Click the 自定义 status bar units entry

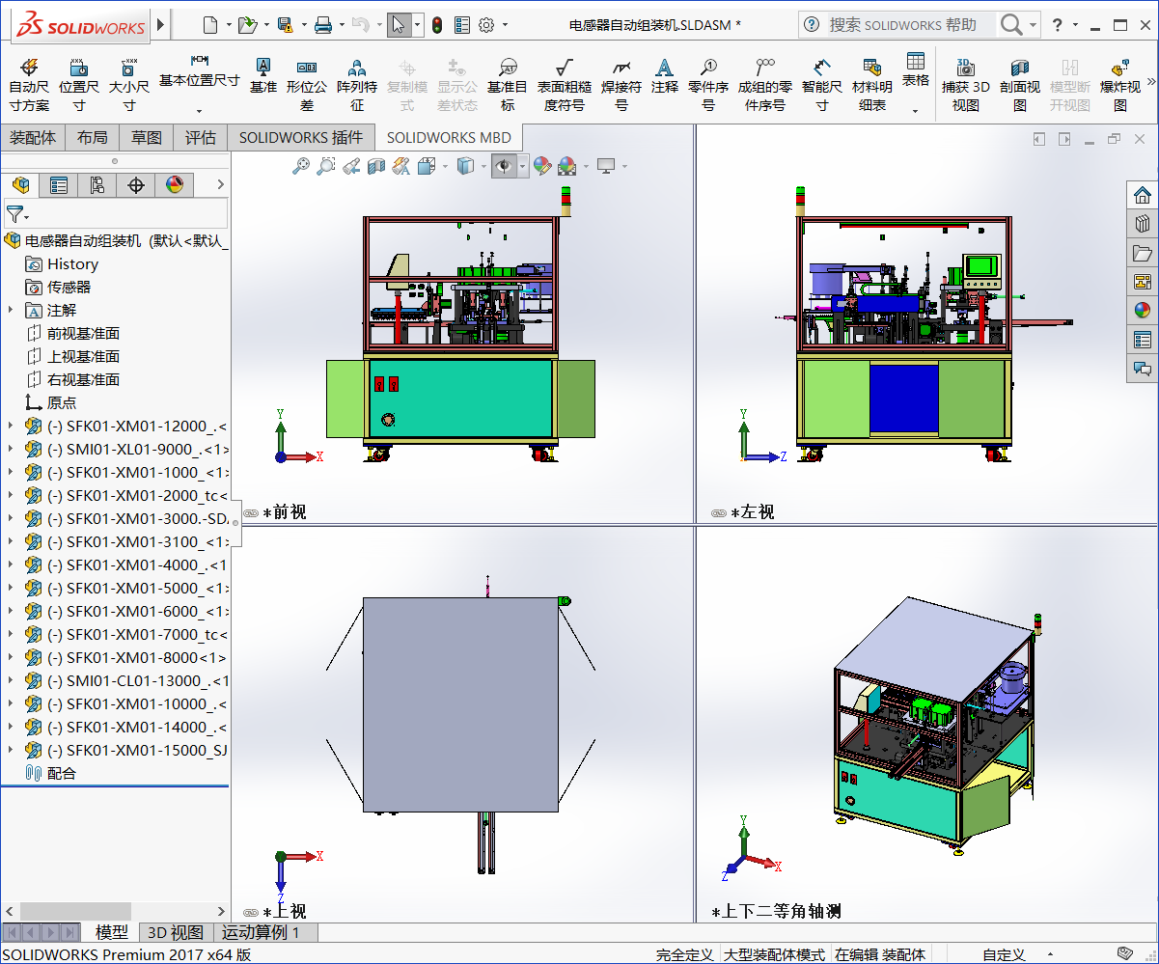point(1004,954)
